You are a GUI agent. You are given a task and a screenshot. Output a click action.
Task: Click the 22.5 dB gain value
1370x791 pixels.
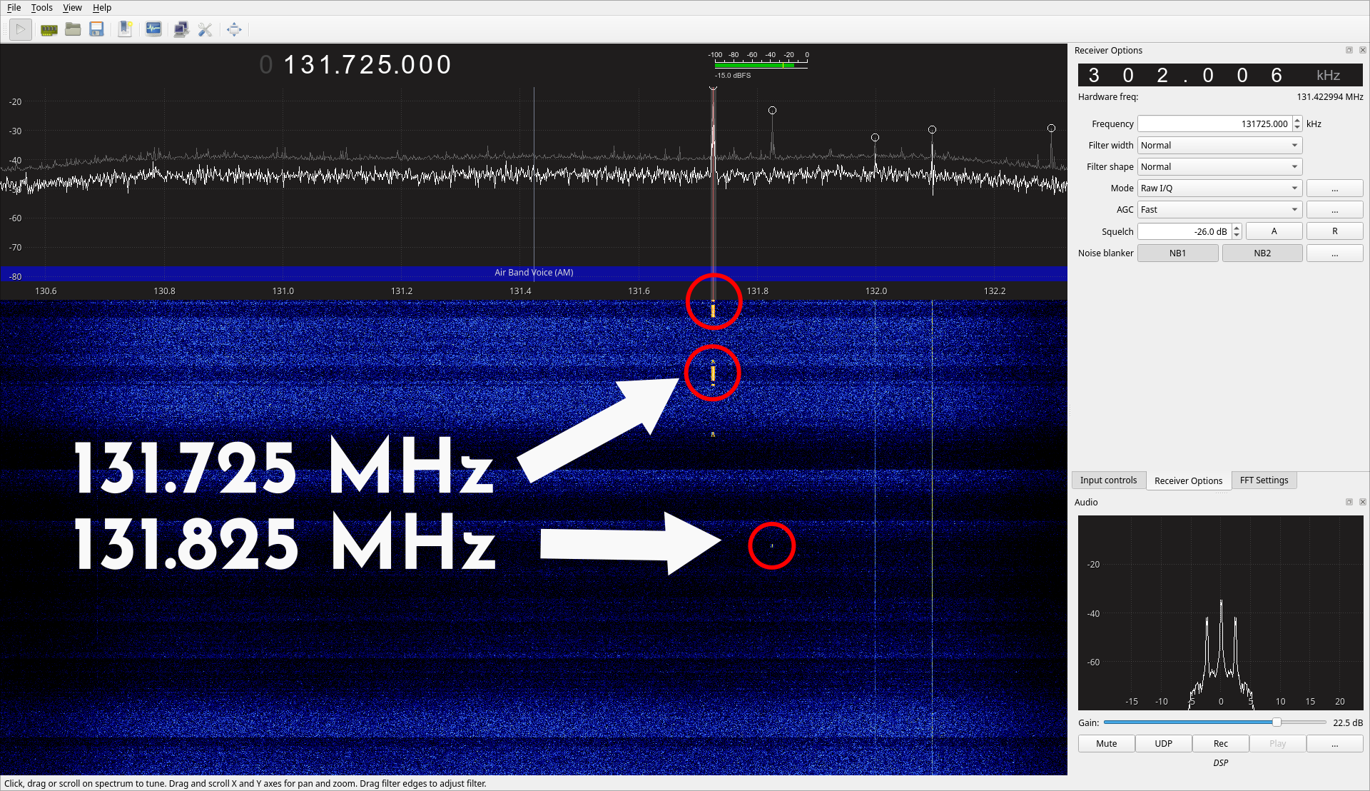[x=1347, y=723]
